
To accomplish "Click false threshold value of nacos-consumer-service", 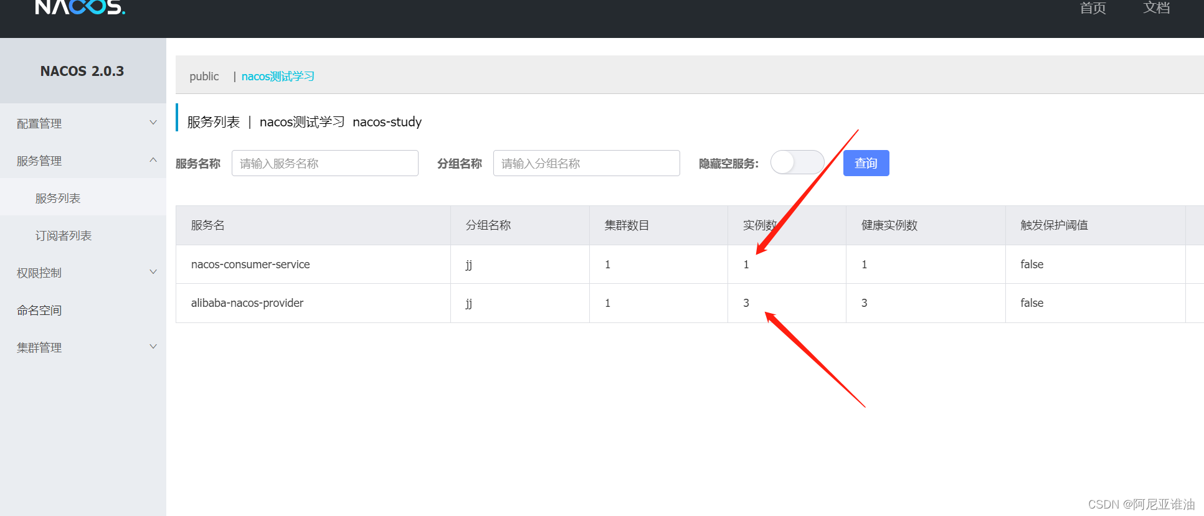I will pyautogui.click(x=1032, y=264).
